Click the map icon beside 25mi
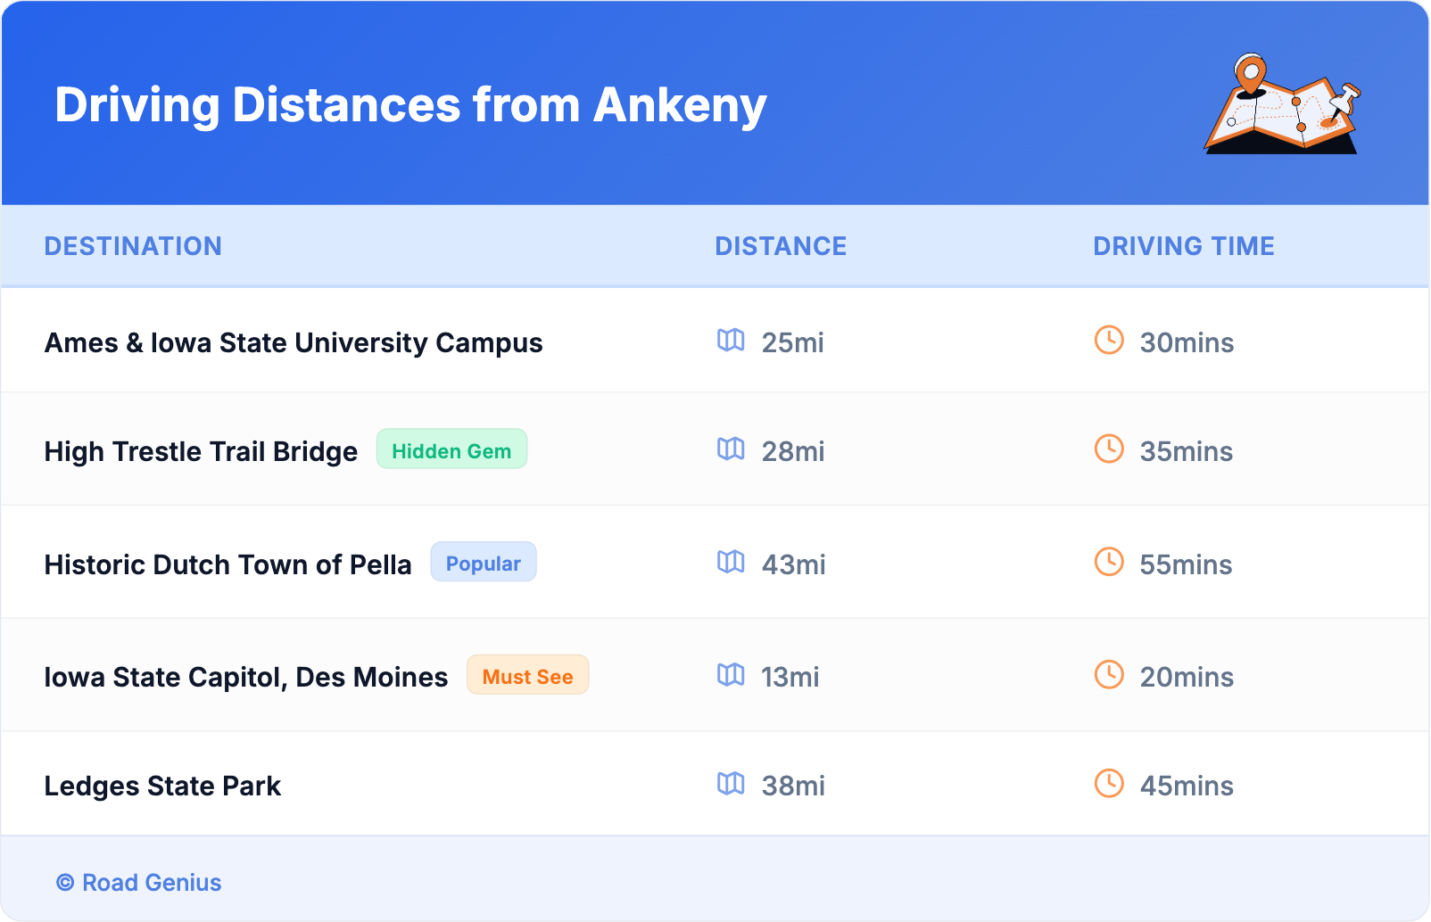This screenshot has width=1431, height=922. 731,341
